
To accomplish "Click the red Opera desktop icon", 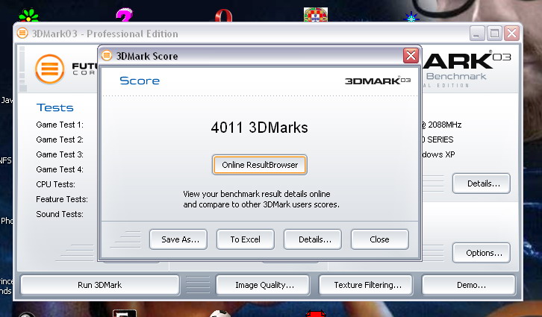I will coord(223,16).
